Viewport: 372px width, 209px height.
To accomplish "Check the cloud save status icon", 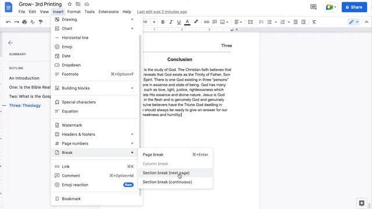I will 87,4.
